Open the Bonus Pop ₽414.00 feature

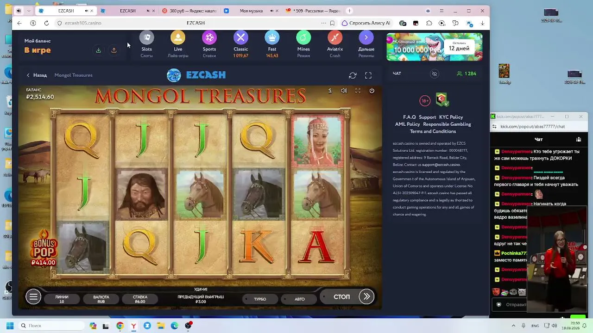(44, 249)
